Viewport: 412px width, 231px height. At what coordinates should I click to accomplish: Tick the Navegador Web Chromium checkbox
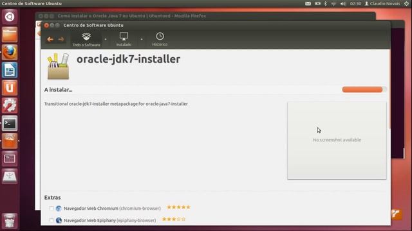click(x=51, y=209)
